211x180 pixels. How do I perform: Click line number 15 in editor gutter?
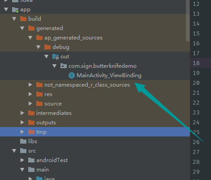tap(196, 34)
